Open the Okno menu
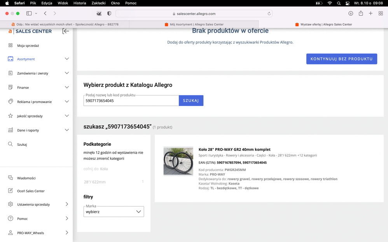 [x=115, y=3]
